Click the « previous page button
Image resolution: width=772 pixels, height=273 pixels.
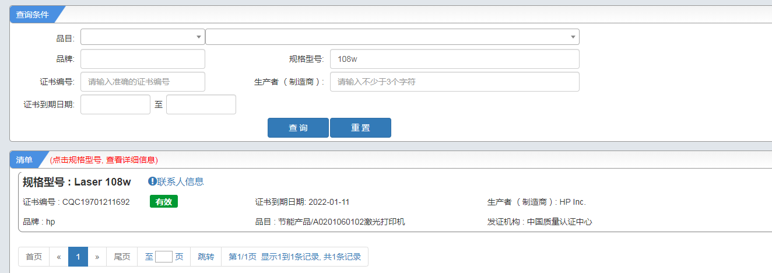pyautogui.click(x=59, y=257)
